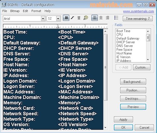Select CPU in Fields list
Screen dimensions: 157x133
coord(120,35)
